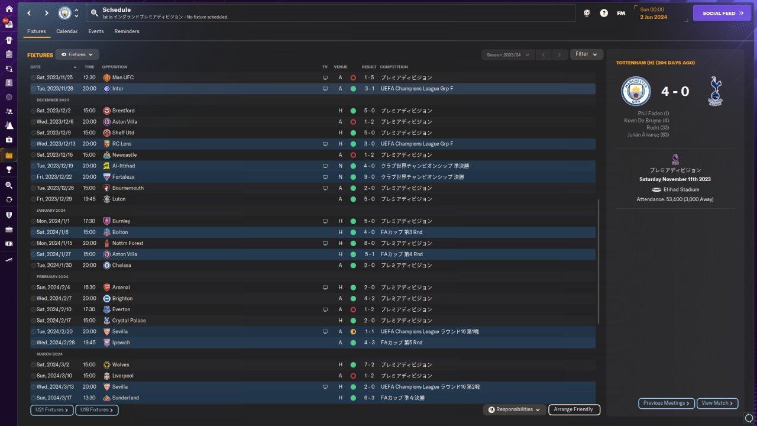Open the Home screen from the sidebar
Screen dimensions: 757x426
9,9
